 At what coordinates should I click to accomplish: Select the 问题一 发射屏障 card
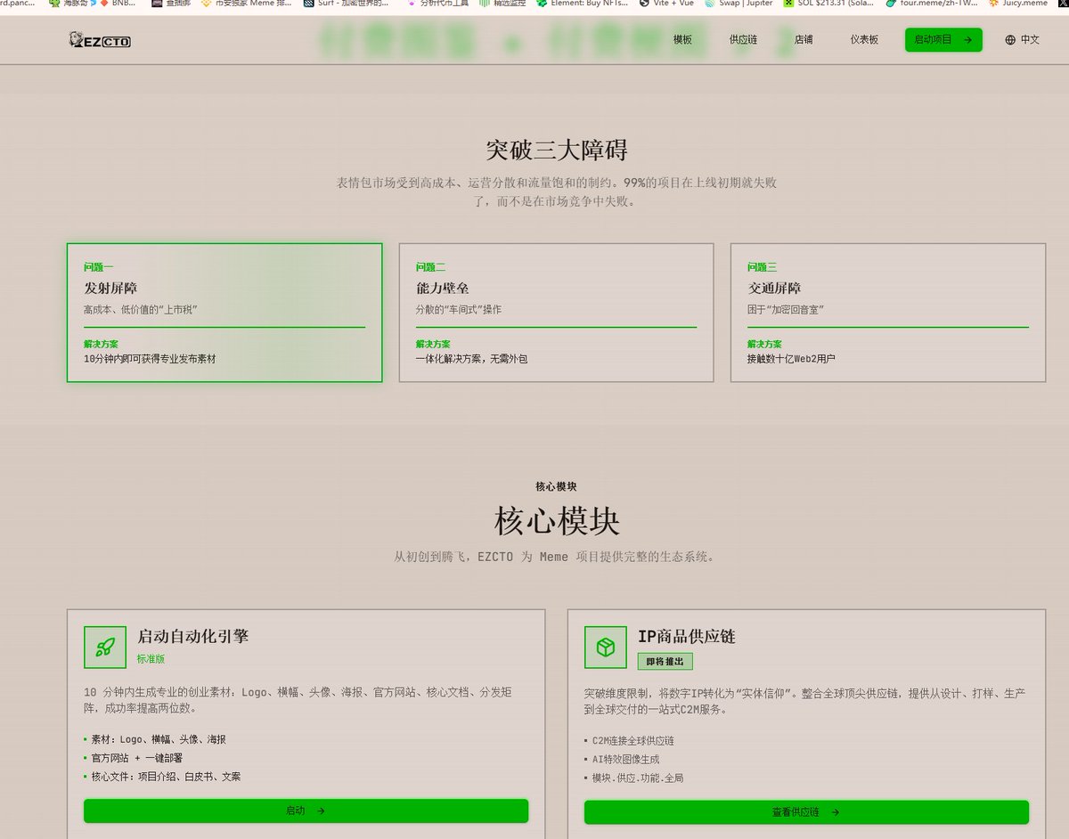[224, 313]
